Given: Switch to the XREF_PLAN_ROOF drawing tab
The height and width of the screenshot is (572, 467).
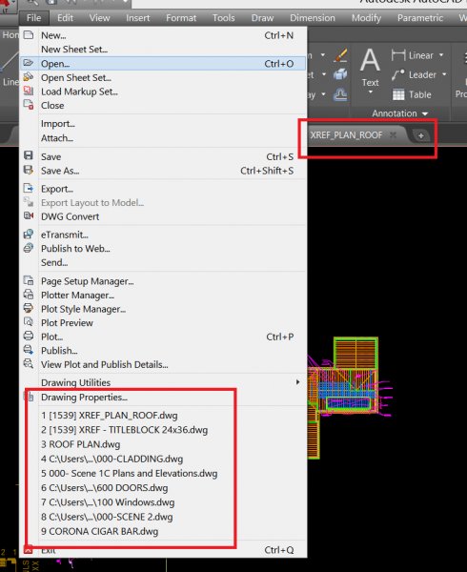Looking at the screenshot, I should tap(346, 135).
